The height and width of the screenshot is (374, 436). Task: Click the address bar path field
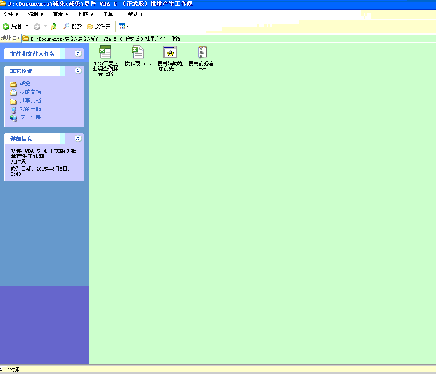pyautogui.click(x=216, y=38)
